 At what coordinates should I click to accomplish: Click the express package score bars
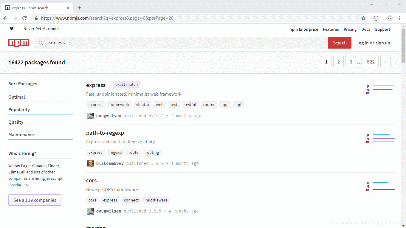tap(380, 89)
